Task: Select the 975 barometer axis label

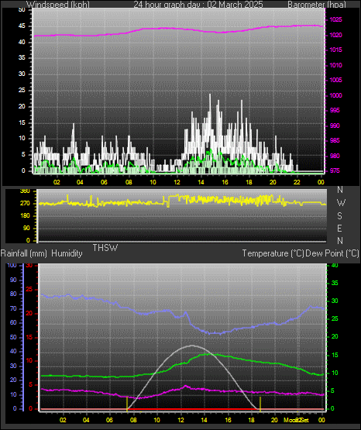Action: tap(335, 170)
